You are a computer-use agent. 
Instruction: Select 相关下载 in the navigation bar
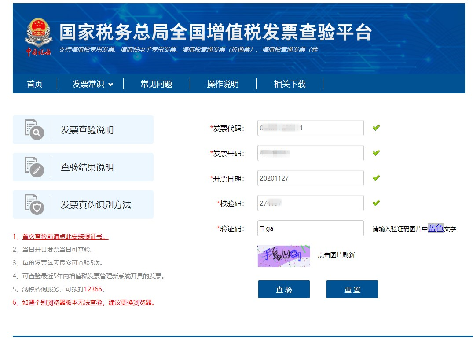tap(290, 84)
